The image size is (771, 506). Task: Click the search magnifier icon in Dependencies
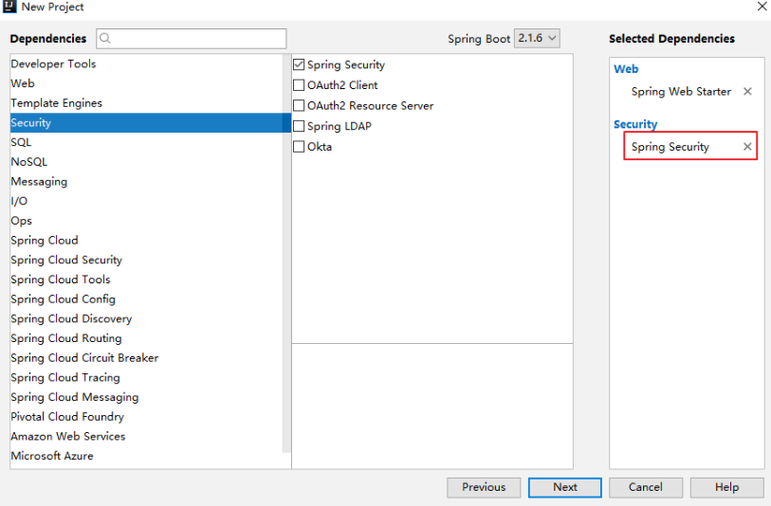coord(105,38)
